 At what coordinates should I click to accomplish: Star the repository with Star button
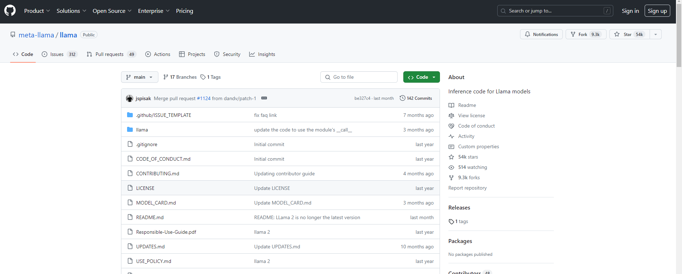coord(630,34)
